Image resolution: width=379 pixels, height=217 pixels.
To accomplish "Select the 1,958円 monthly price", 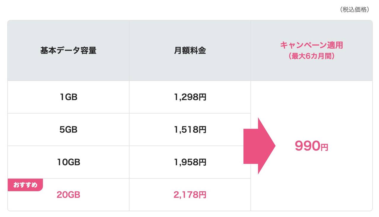I will (190, 162).
